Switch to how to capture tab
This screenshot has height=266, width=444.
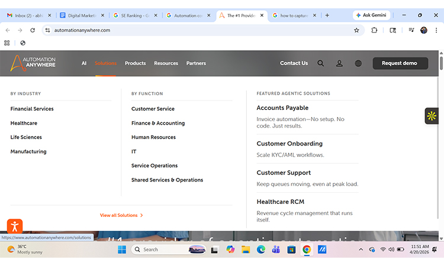tap(294, 15)
